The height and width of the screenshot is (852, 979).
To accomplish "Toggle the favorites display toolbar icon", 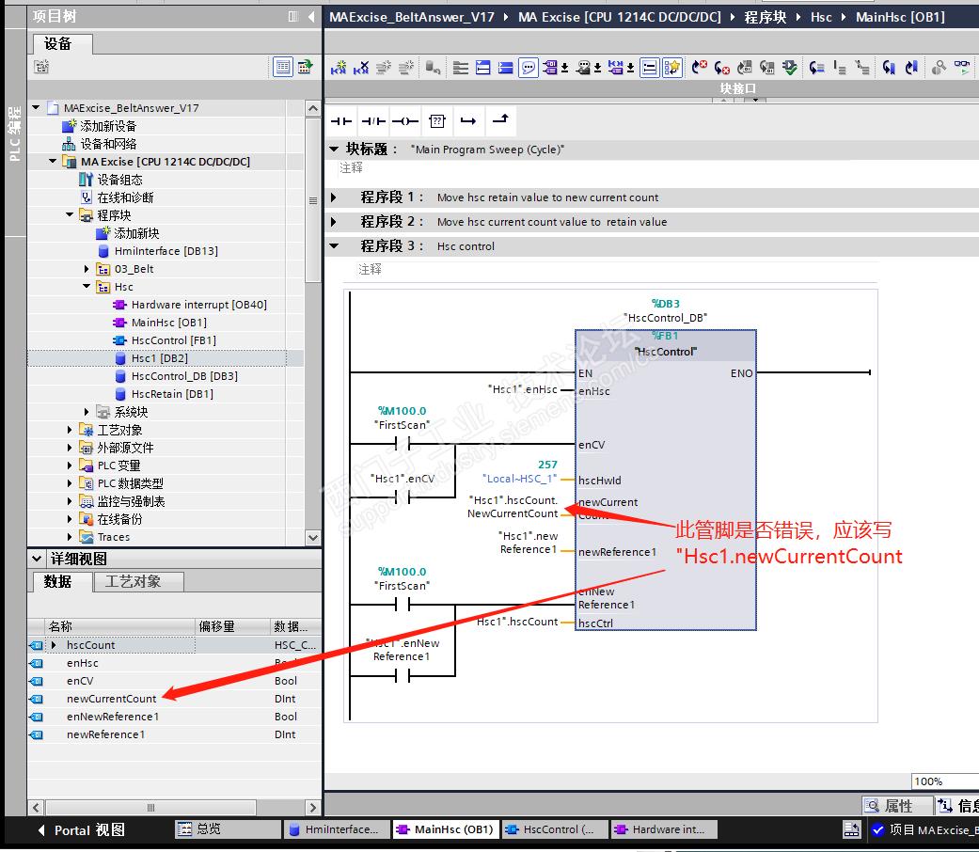I will click(x=671, y=68).
